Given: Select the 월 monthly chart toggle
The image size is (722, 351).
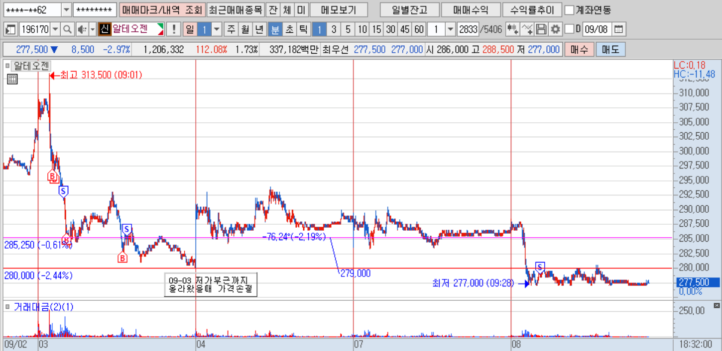Looking at the screenshot, I should tap(245, 29).
